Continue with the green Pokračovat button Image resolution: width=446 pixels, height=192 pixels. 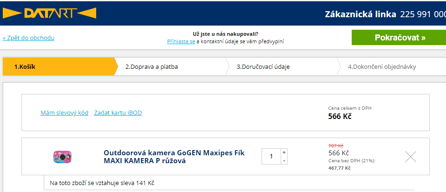(399, 38)
